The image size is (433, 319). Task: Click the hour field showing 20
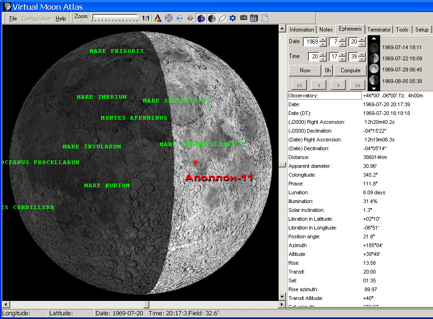point(314,57)
